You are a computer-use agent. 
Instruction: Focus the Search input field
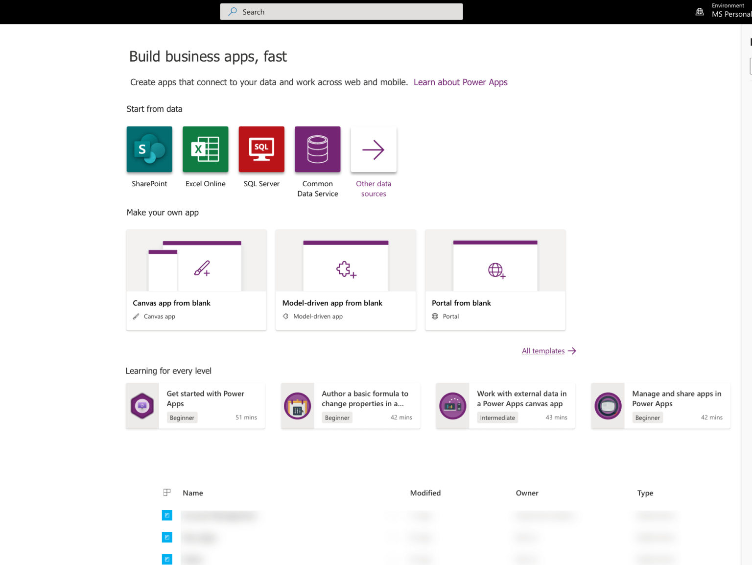[x=341, y=12]
